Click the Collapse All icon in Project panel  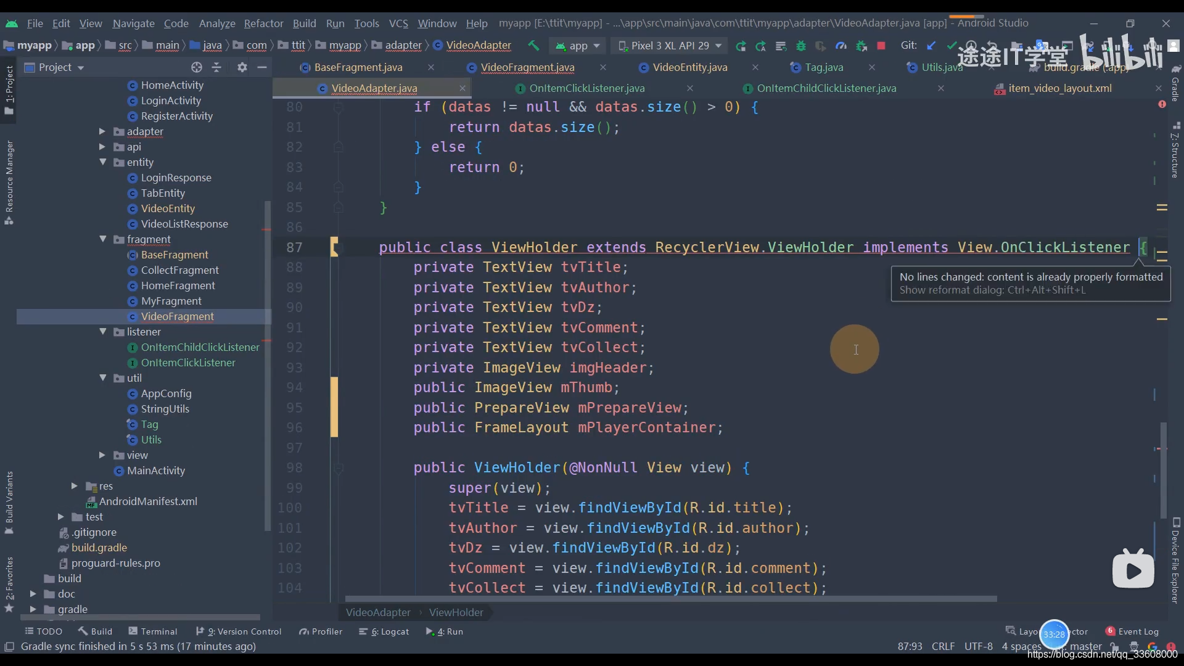coord(216,67)
